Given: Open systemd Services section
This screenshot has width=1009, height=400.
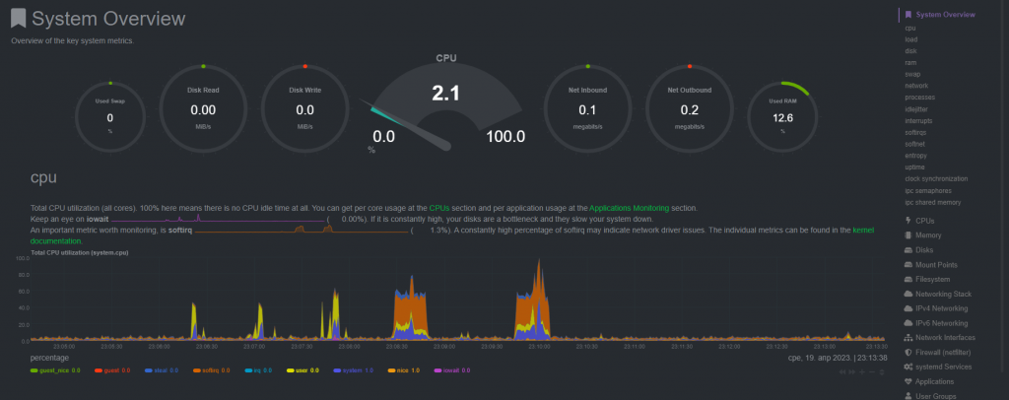Looking at the screenshot, I should click(943, 366).
